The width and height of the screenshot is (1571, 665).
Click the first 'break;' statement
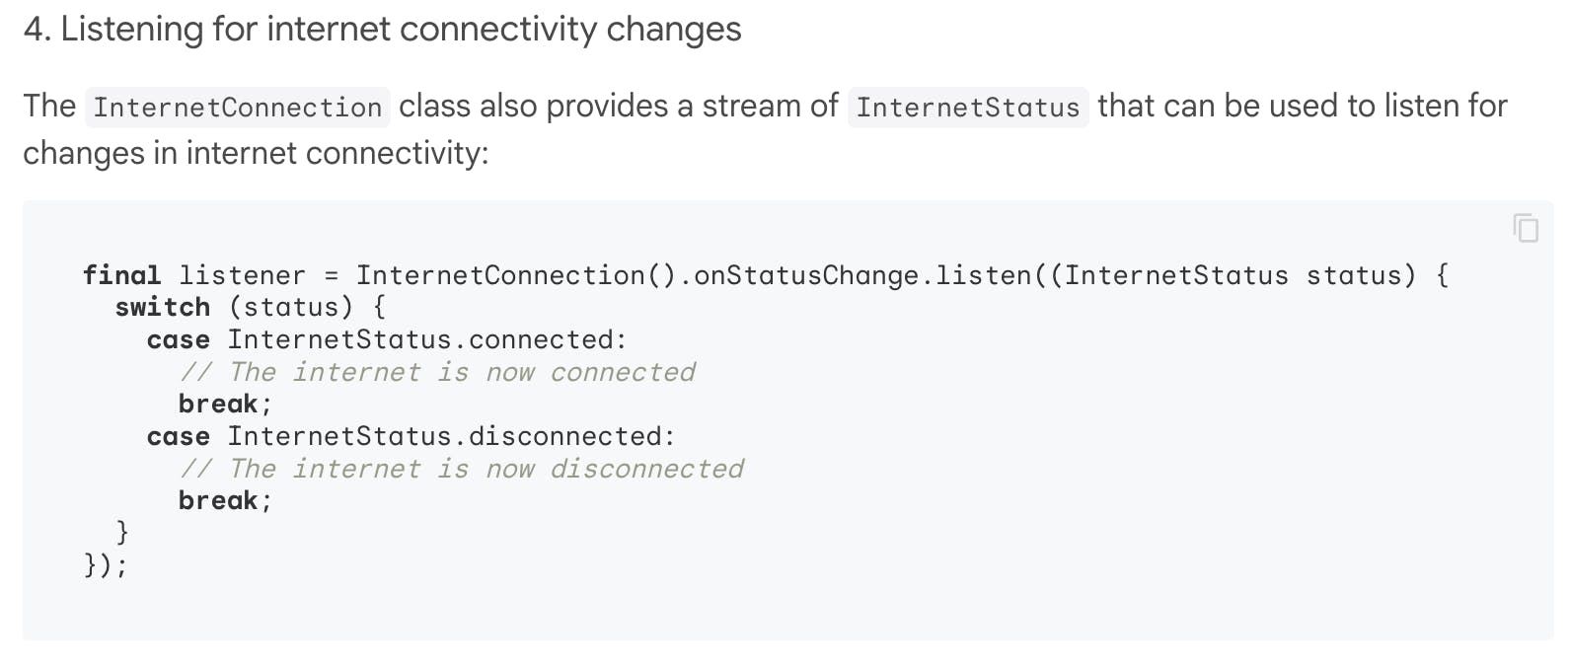[224, 405]
